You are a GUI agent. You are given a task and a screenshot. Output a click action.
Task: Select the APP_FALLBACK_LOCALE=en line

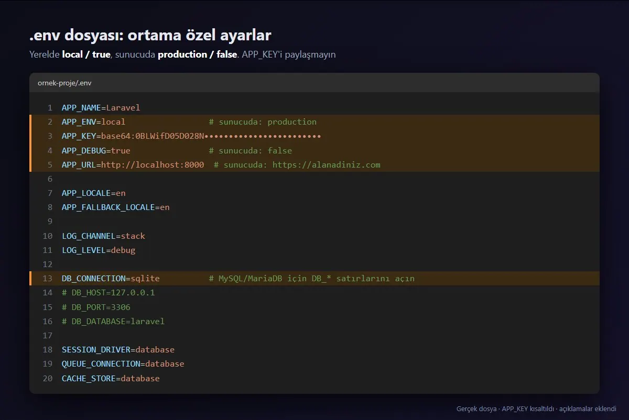pyautogui.click(x=116, y=207)
